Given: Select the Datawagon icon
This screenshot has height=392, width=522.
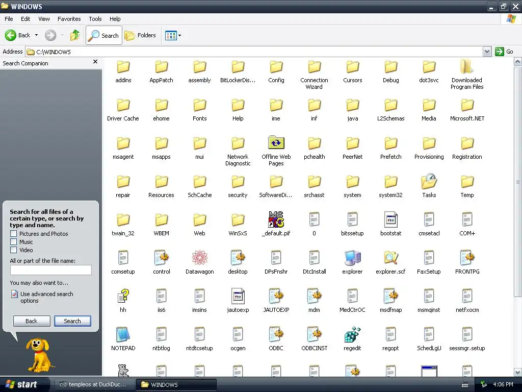Looking at the screenshot, I should click(x=199, y=258).
